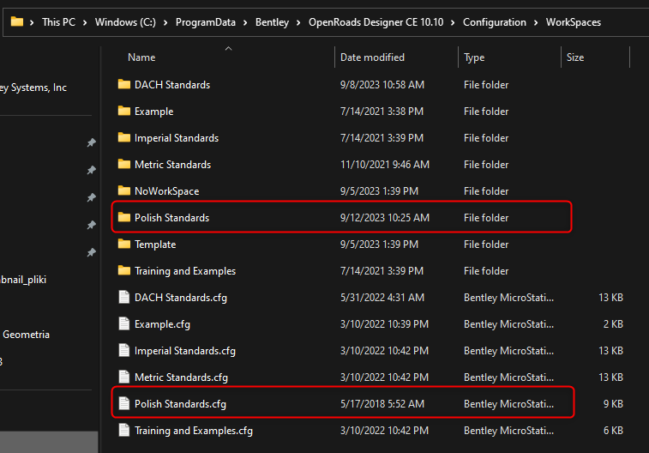Viewport: 649px width, 453px height.
Task: Go to the ProgramData breadcrumb
Action: 205,22
